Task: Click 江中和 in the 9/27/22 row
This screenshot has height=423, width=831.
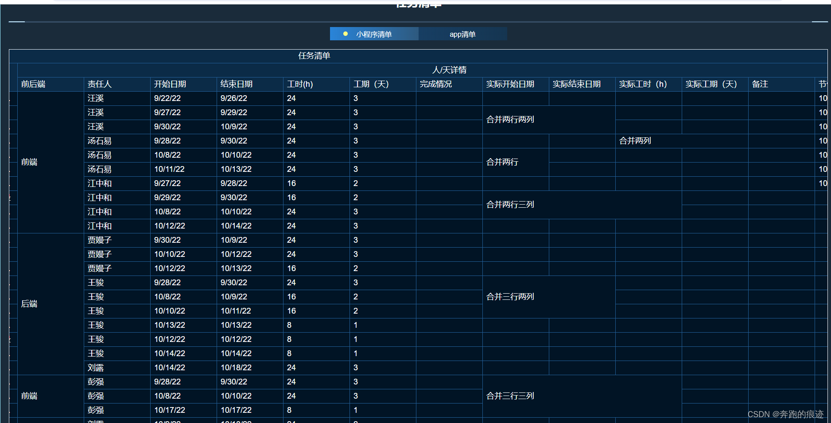Action: 100,183
